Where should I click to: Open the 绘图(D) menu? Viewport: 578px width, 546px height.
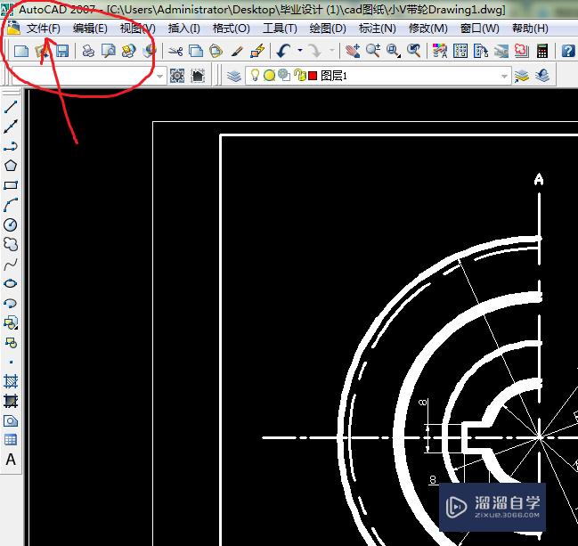328,29
